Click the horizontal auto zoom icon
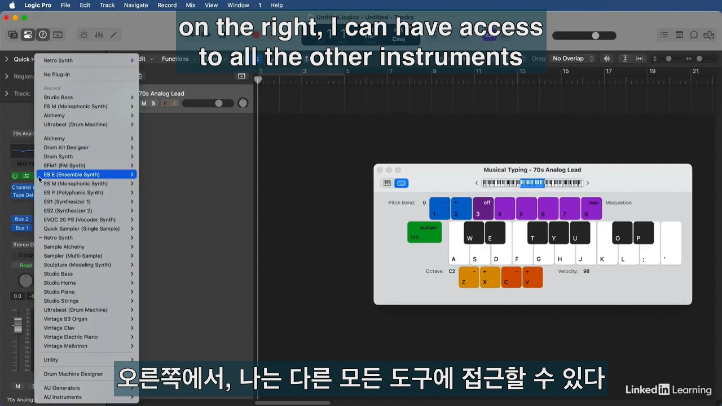Viewport: 722px width, 406px height. [639, 59]
